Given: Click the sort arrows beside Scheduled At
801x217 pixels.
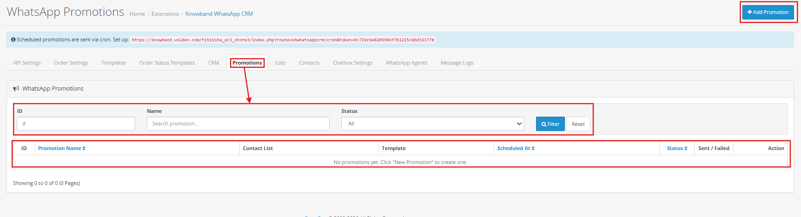Looking at the screenshot, I should coord(533,148).
